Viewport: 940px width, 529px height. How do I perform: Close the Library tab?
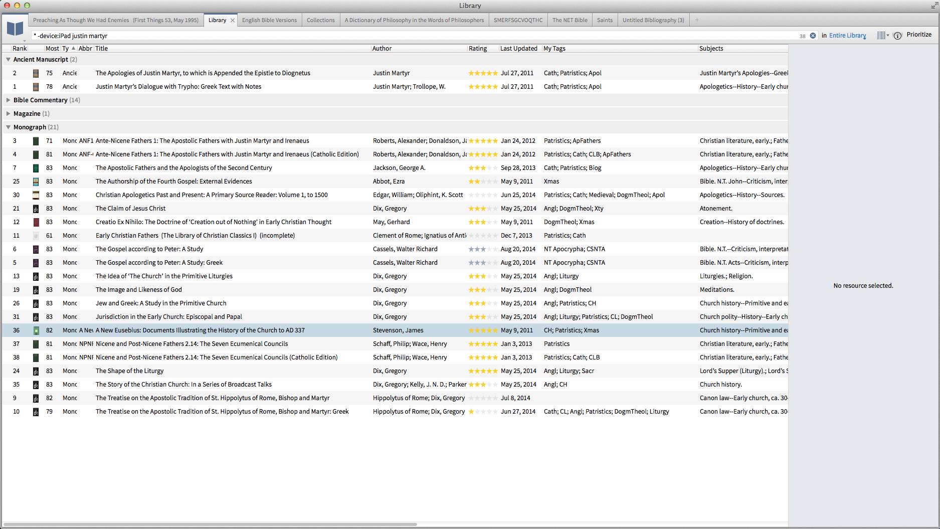click(233, 21)
